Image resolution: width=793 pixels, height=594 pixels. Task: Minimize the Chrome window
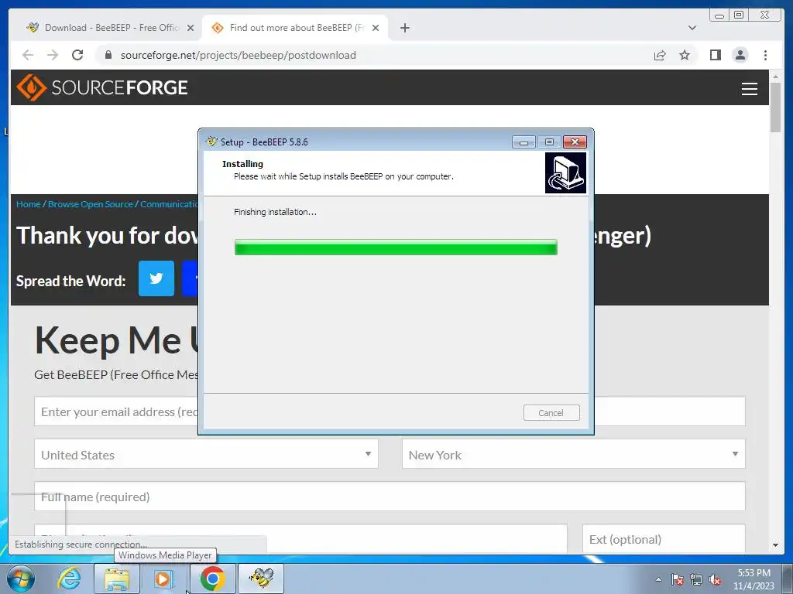click(719, 15)
